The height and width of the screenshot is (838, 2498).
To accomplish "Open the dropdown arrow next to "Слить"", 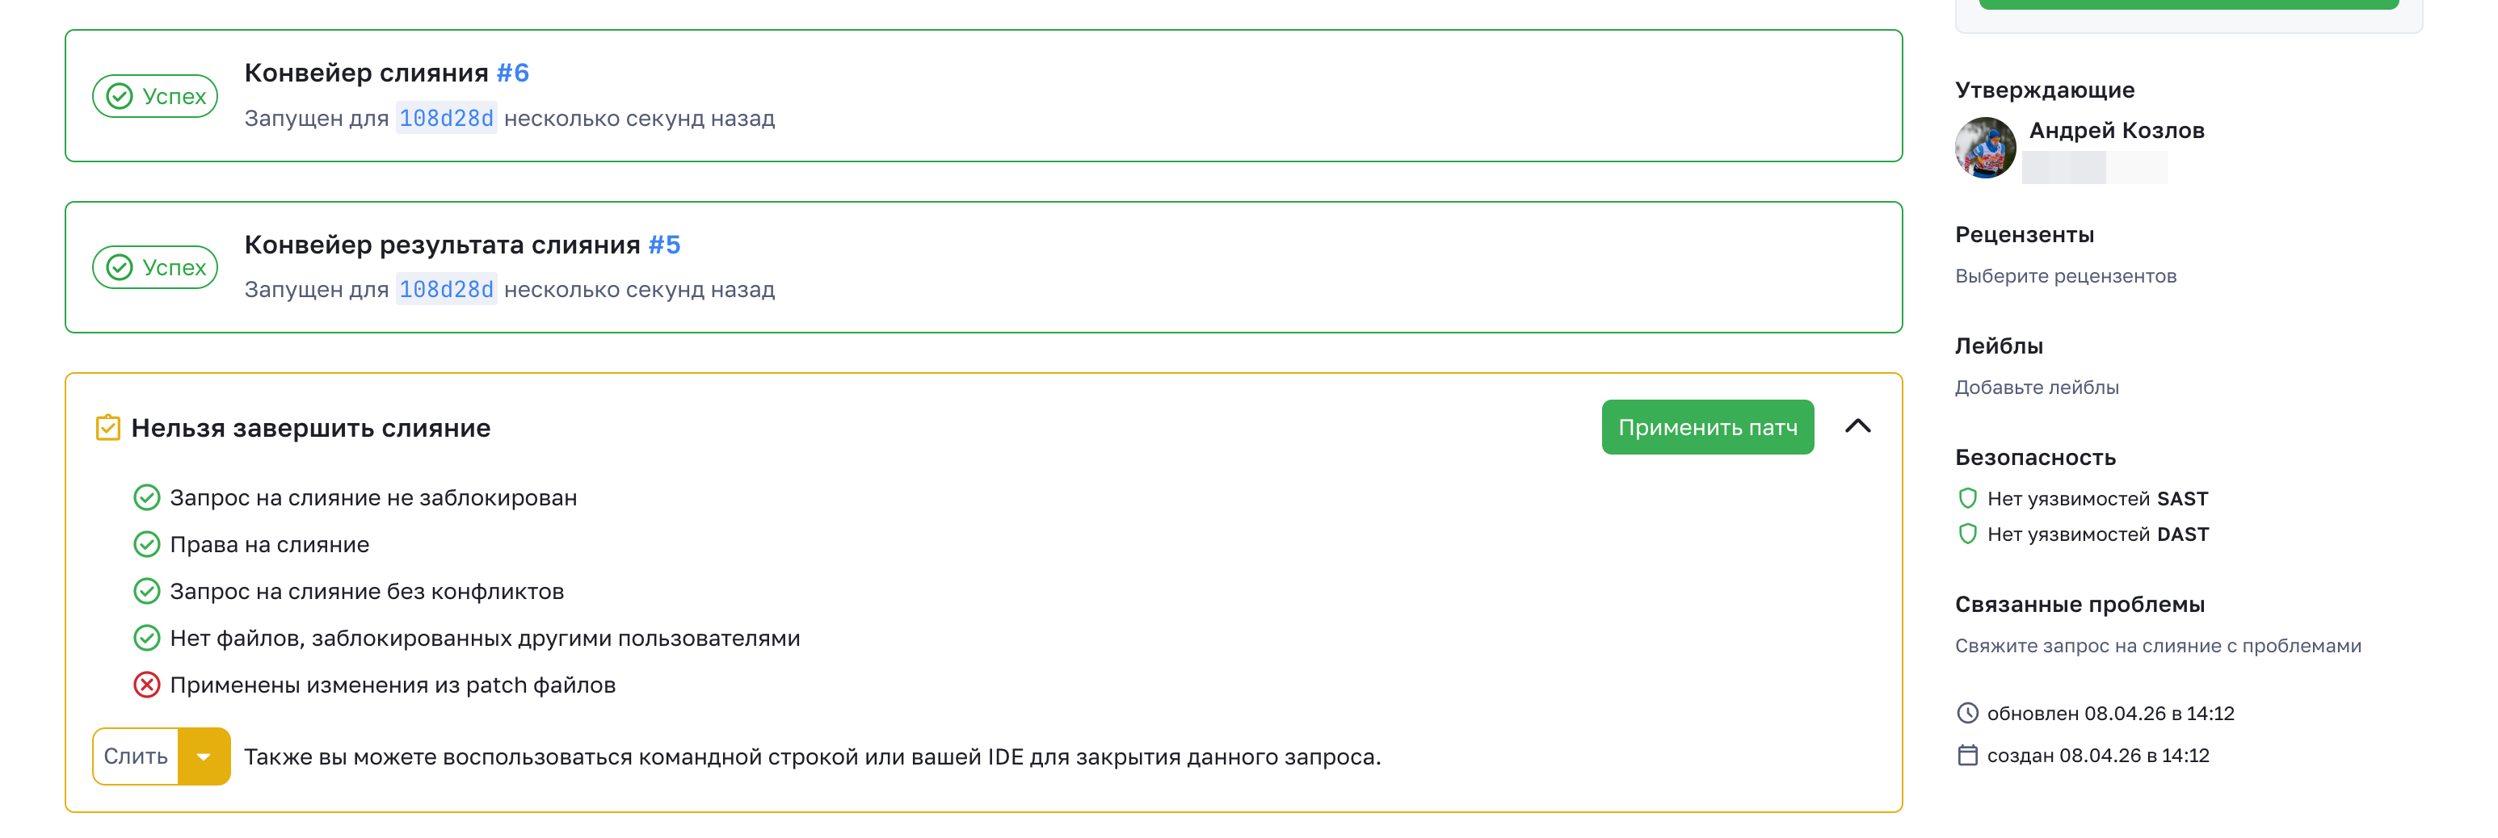I will click(x=204, y=756).
